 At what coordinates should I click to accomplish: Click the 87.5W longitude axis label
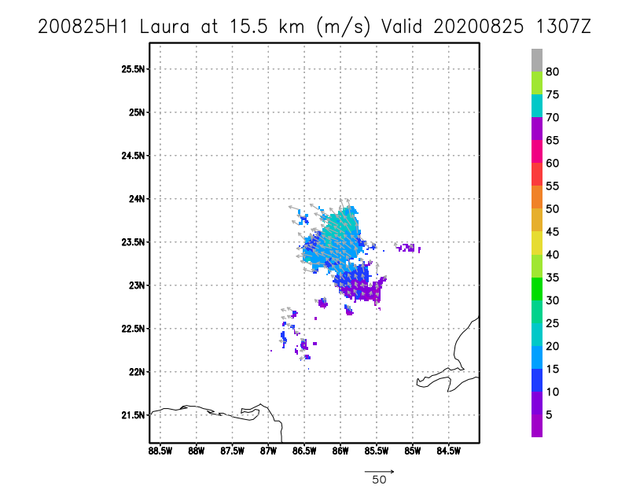coord(232,451)
